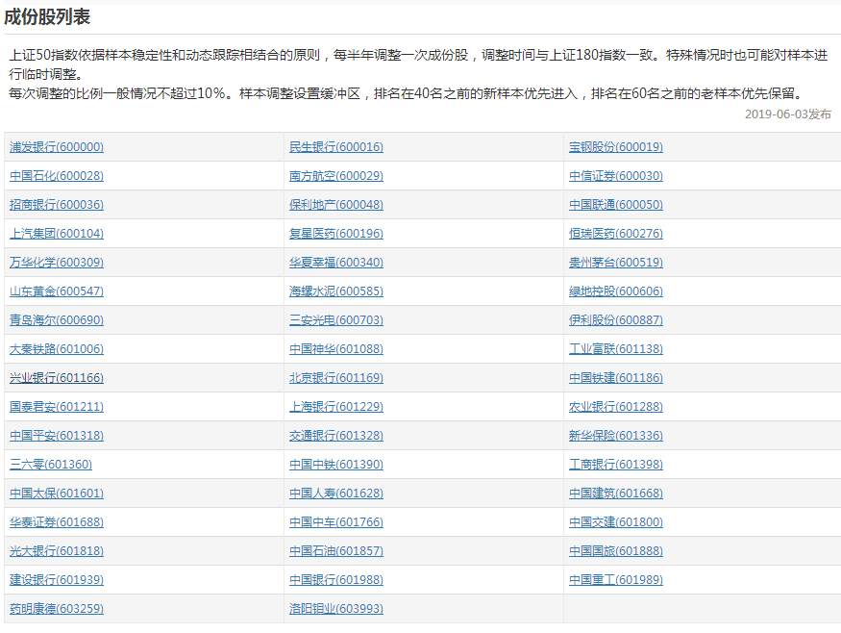Select the 药明康德(603259) link
The image size is (841, 633).
click(x=57, y=609)
